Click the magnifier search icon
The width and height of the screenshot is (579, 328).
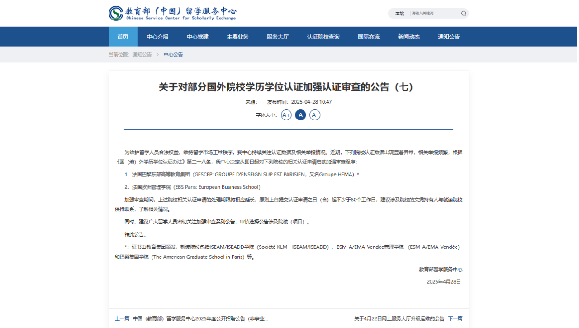pos(464,14)
